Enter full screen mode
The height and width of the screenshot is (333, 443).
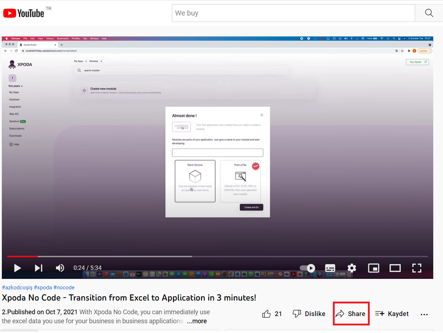pyautogui.click(x=417, y=268)
